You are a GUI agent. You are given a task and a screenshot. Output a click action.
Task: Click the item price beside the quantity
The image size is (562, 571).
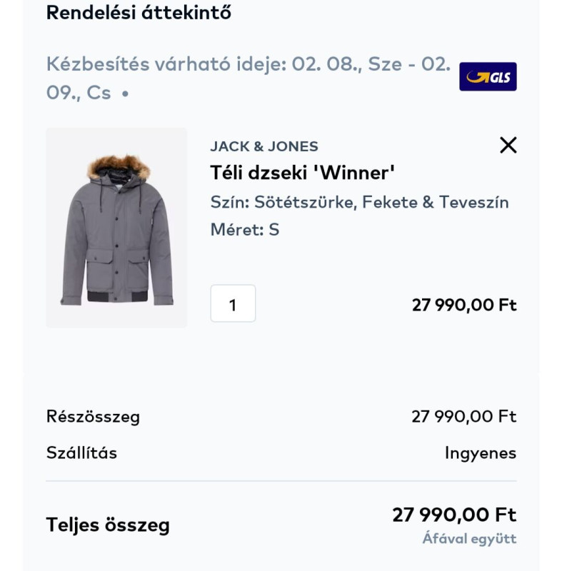point(463,305)
